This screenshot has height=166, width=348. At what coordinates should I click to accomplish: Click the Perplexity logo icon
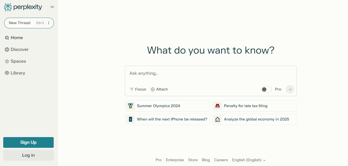[x=8, y=7]
